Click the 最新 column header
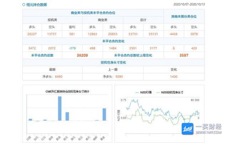This screenshot has height=143, width=228. [52, 69]
